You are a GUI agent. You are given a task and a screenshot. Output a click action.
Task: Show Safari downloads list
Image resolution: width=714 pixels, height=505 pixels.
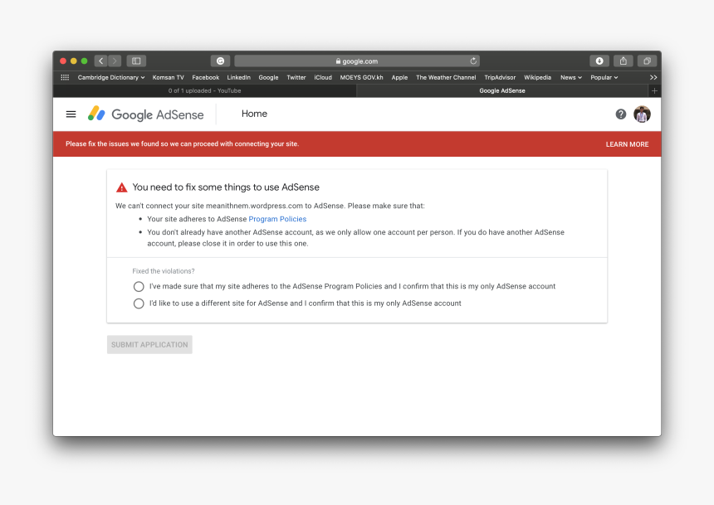pyautogui.click(x=599, y=61)
